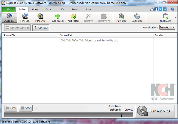Click the Remove toolbar icon
The width and height of the screenshot is (178, 124).
88,16
